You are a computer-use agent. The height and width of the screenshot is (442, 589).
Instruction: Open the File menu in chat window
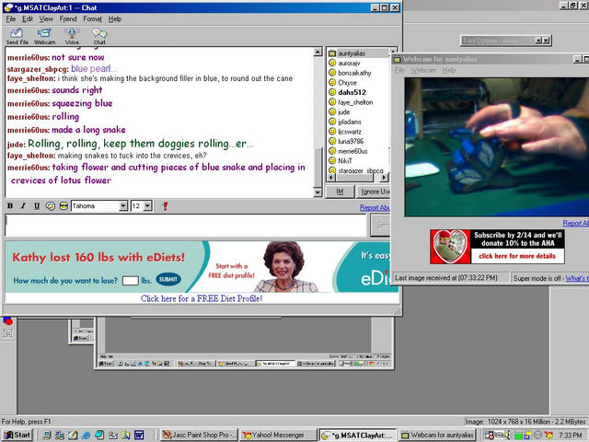click(10, 18)
